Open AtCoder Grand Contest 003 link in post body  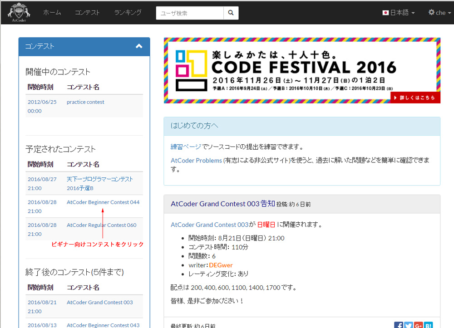pyautogui.click(x=210, y=225)
